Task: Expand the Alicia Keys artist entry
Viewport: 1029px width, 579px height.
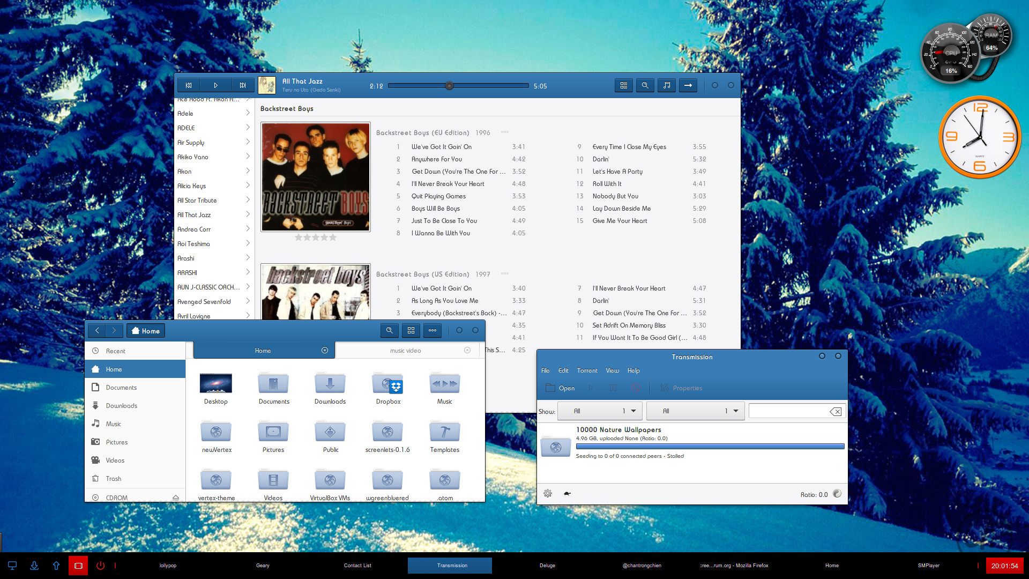Action: [x=248, y=185]
